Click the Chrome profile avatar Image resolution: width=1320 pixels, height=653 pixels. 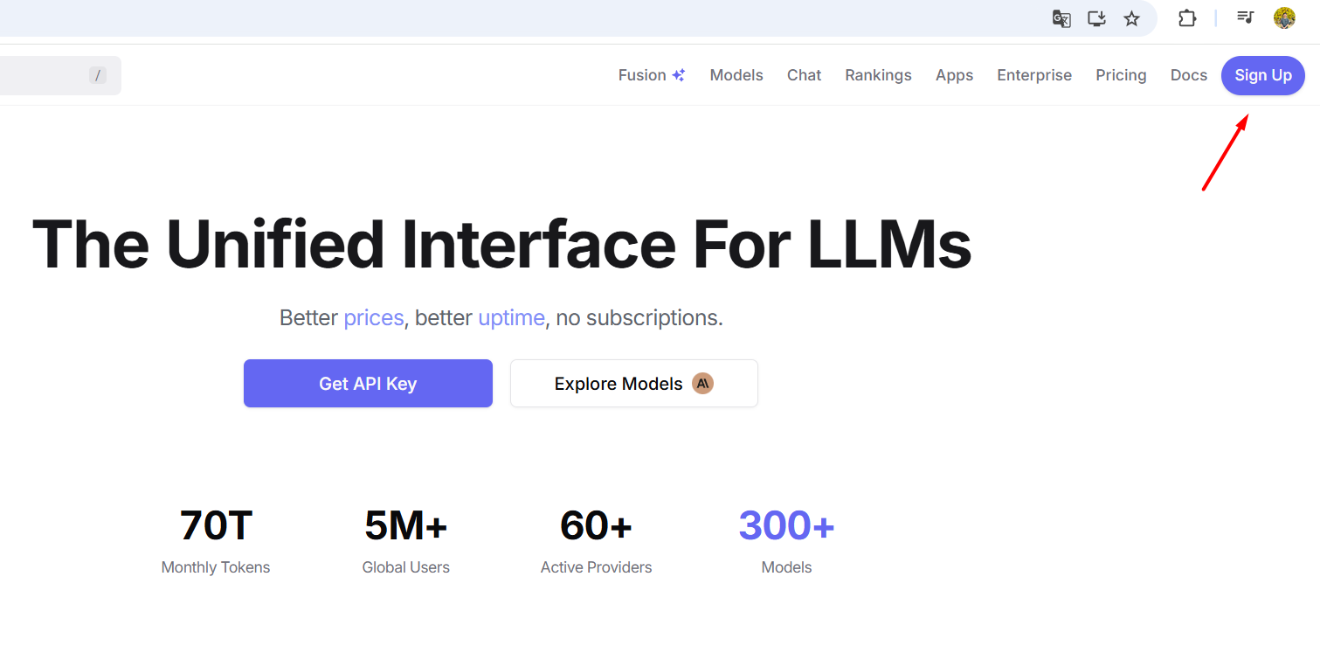1283,18
